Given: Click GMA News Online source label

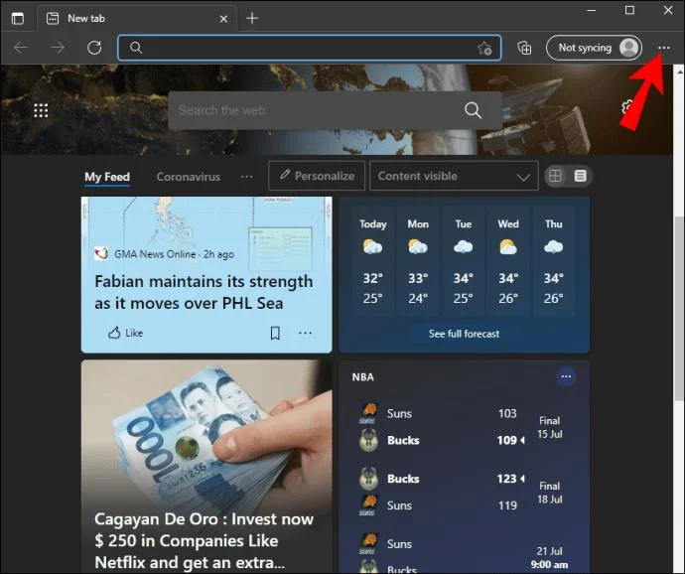Looking at the screenshot, I should point(155,254).
